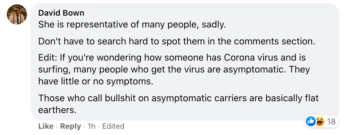
Task: Open David Bown's profile name link
Action: [61, 13]
